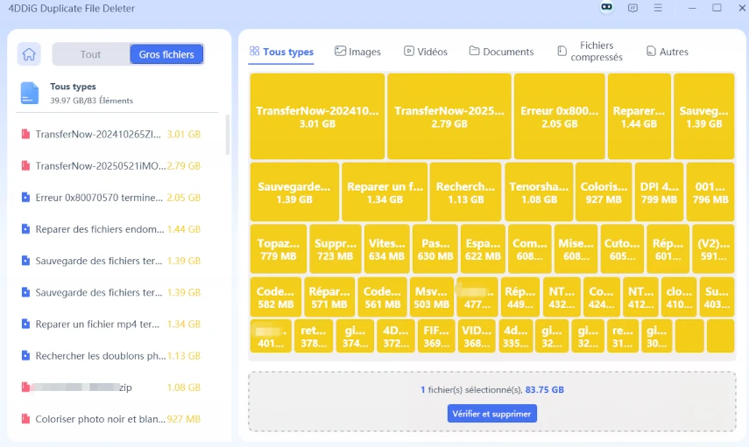Select DPI 4 799 MB treemap tile
Image resolution: width=749 pixels, height=447 pixels.
pos(659,192)
